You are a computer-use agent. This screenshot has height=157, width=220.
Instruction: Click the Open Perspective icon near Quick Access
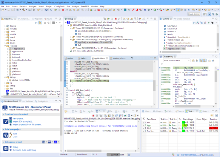click(205, 14)
